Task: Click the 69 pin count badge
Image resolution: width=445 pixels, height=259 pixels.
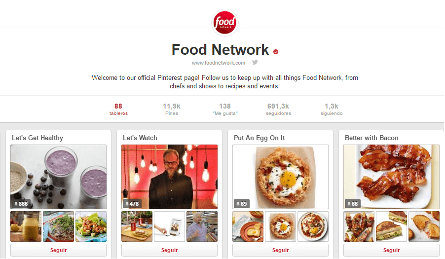Action: click(242, 204)
